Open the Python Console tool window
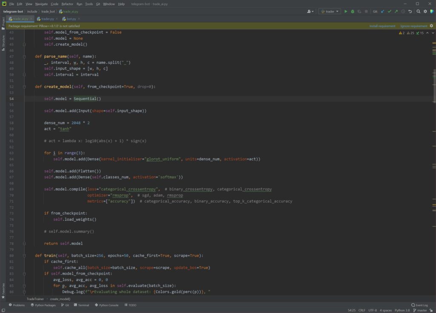This screenshot has height=313, width=436. (106, 305)
